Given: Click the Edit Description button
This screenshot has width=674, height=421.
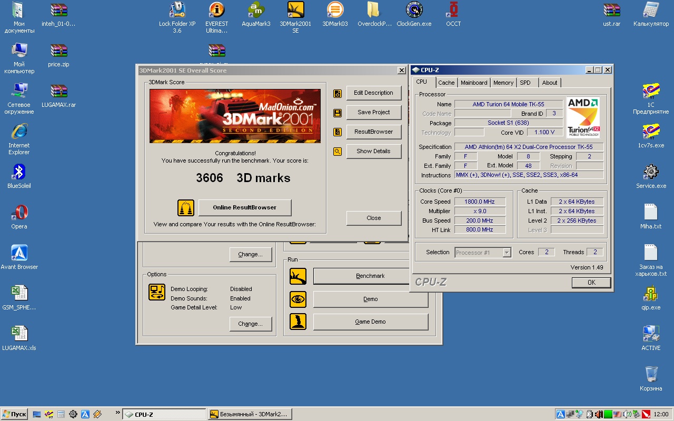Looking at the screenshot, I should coord(373,93).
